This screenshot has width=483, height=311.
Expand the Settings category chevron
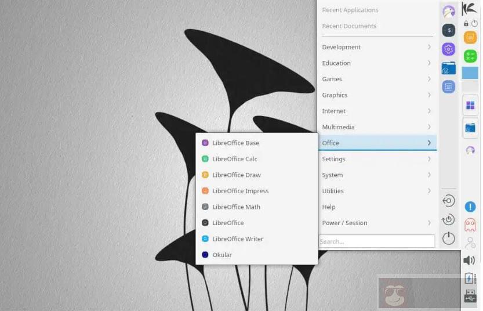429,159
